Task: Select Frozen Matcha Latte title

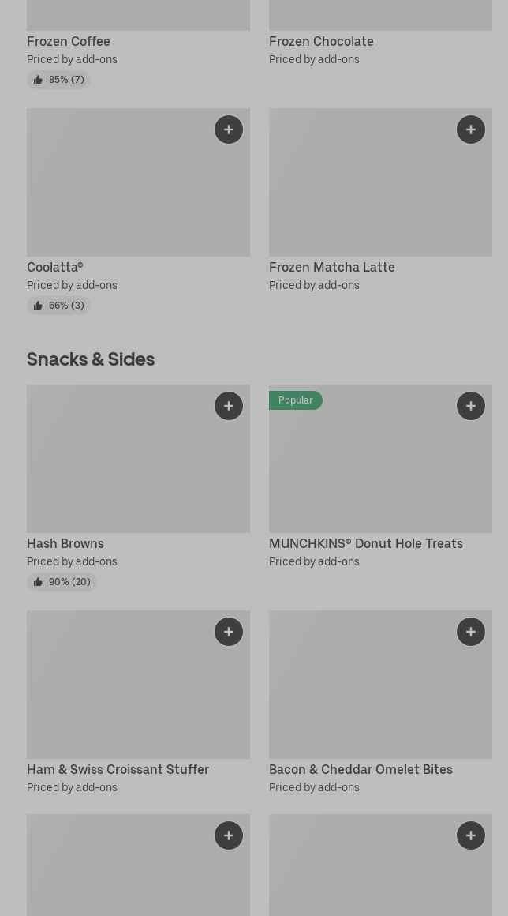Action: click(331, 267)
